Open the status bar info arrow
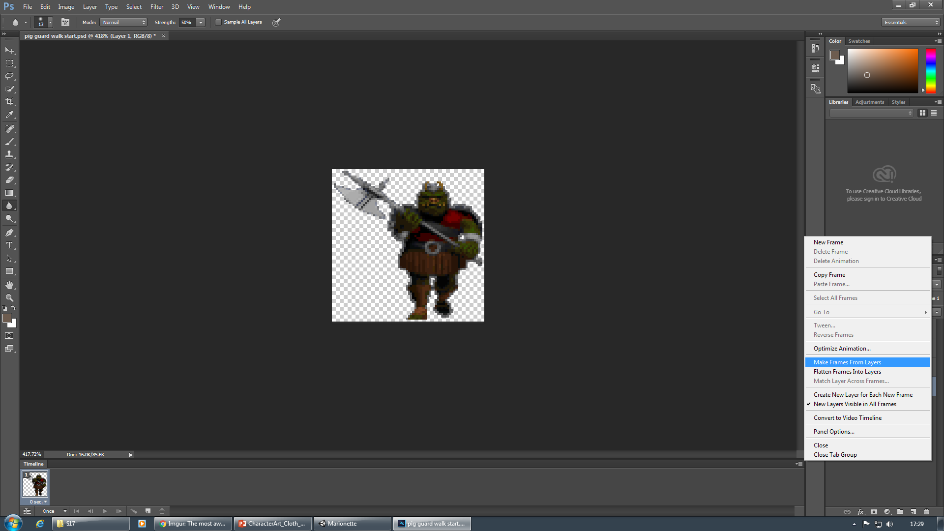 [x=130, y=455]
